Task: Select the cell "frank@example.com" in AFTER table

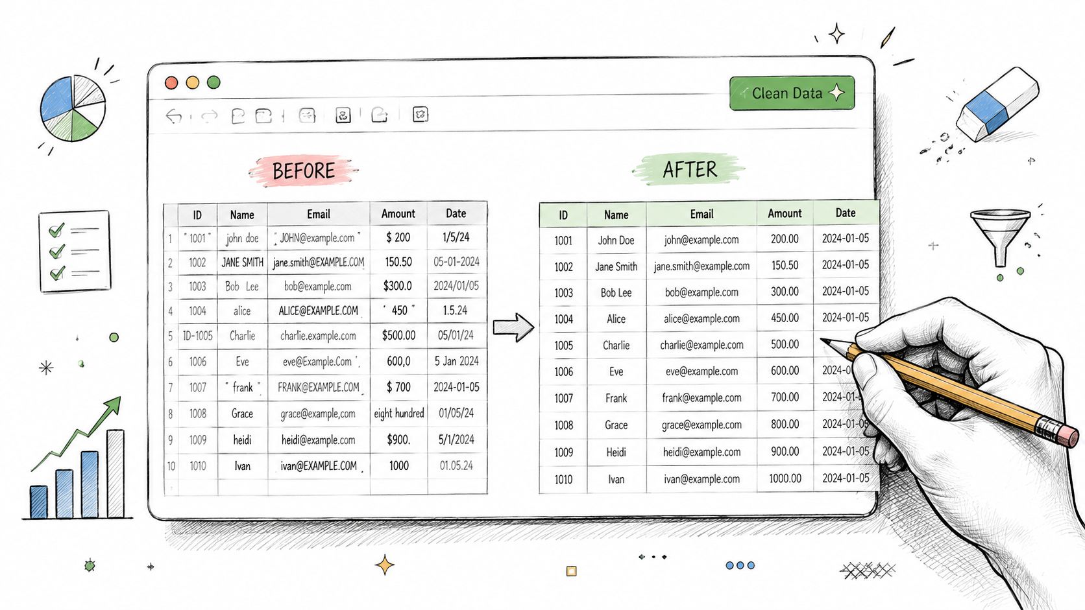Action: coord(701,398)
